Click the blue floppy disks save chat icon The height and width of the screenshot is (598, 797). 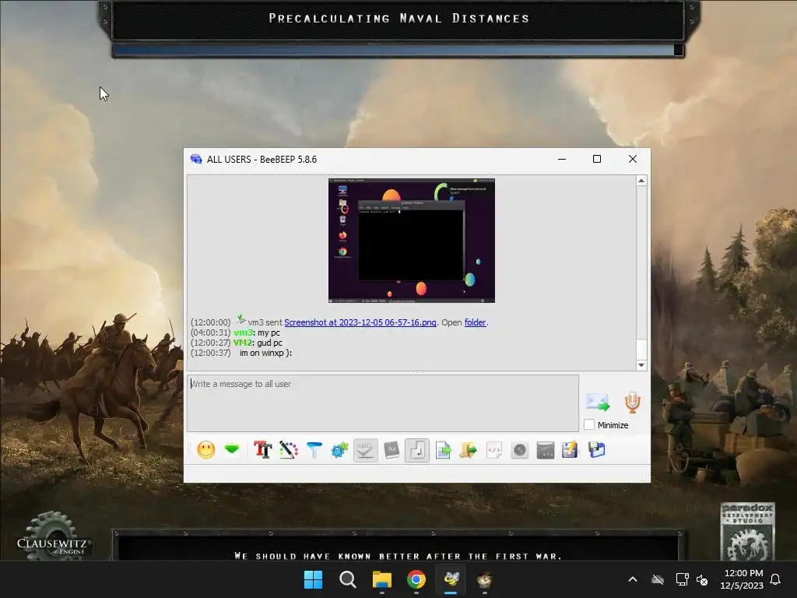(596, 450)
